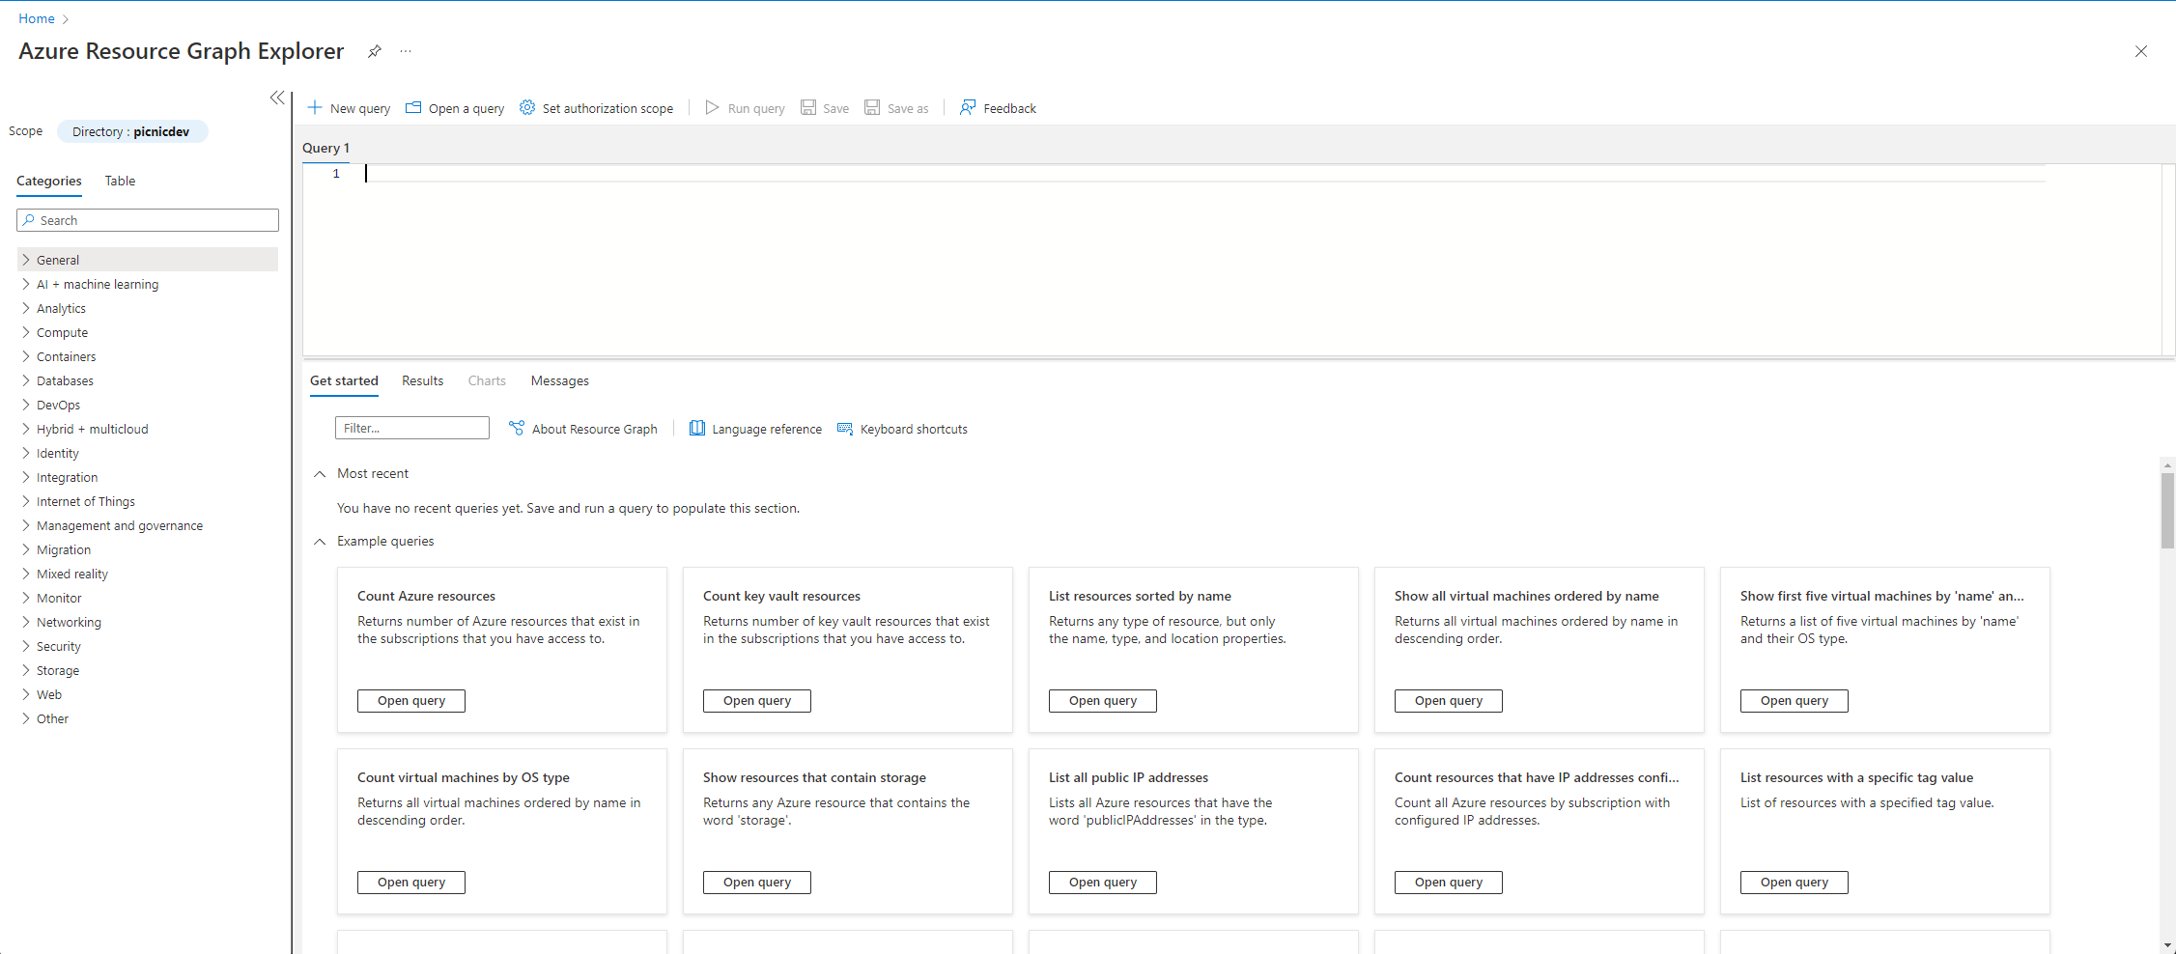Screen dimensions: 2176x954
Task: Select the Monitor category
Action: (148, 598)
